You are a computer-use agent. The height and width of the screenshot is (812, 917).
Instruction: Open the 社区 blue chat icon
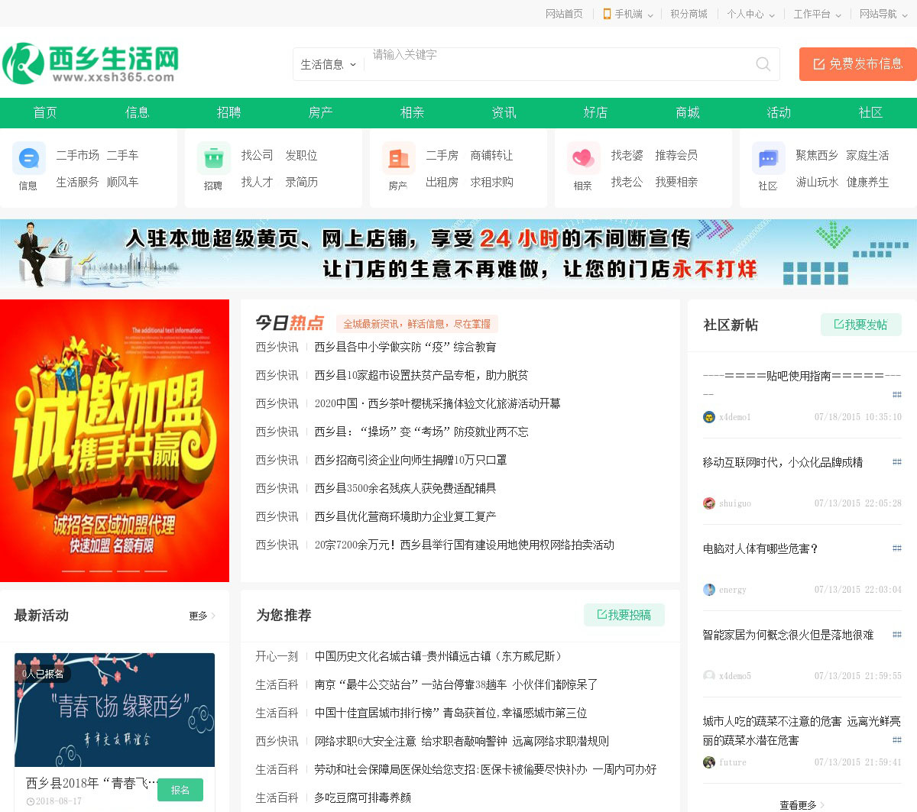(x=768, y=159)
